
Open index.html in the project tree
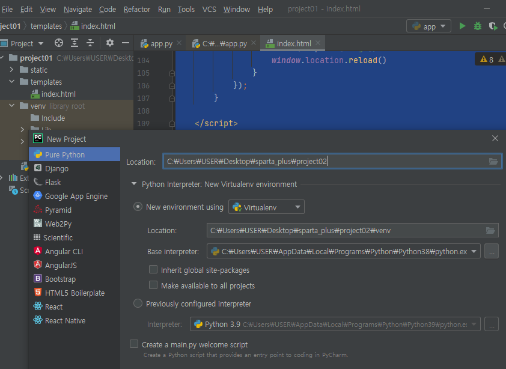pyautogui.click(x=53, y=94)
